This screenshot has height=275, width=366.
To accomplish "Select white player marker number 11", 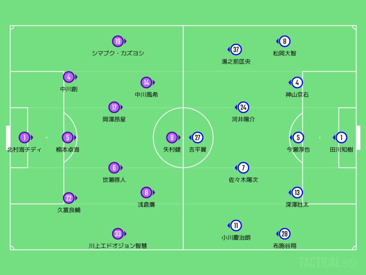I will (236, 226).
